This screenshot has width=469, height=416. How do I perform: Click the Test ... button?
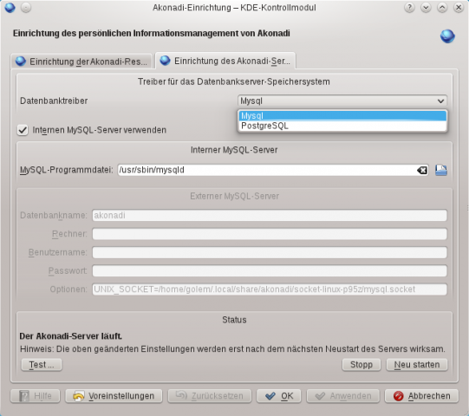point(42,365)
